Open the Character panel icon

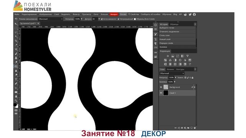155,39
